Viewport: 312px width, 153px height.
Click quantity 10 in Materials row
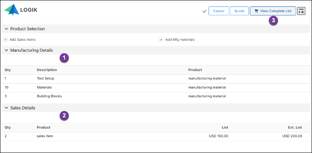click(x=6, y=87)
